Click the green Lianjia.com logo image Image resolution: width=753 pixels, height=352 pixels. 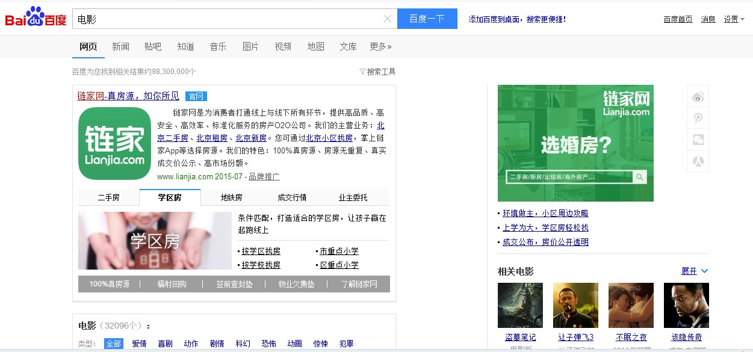tap(114, 143)
